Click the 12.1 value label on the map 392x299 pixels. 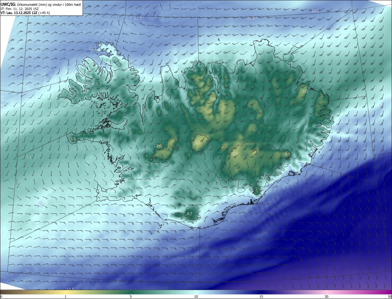point(315,10)
